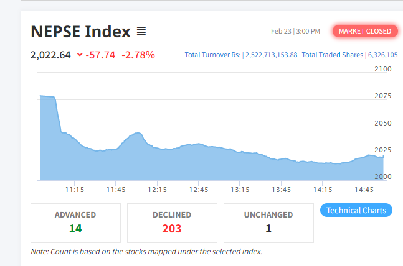Click the -2.78% percentage change
The width and height of the screenshot is (403, 266).
pos(138,55)
